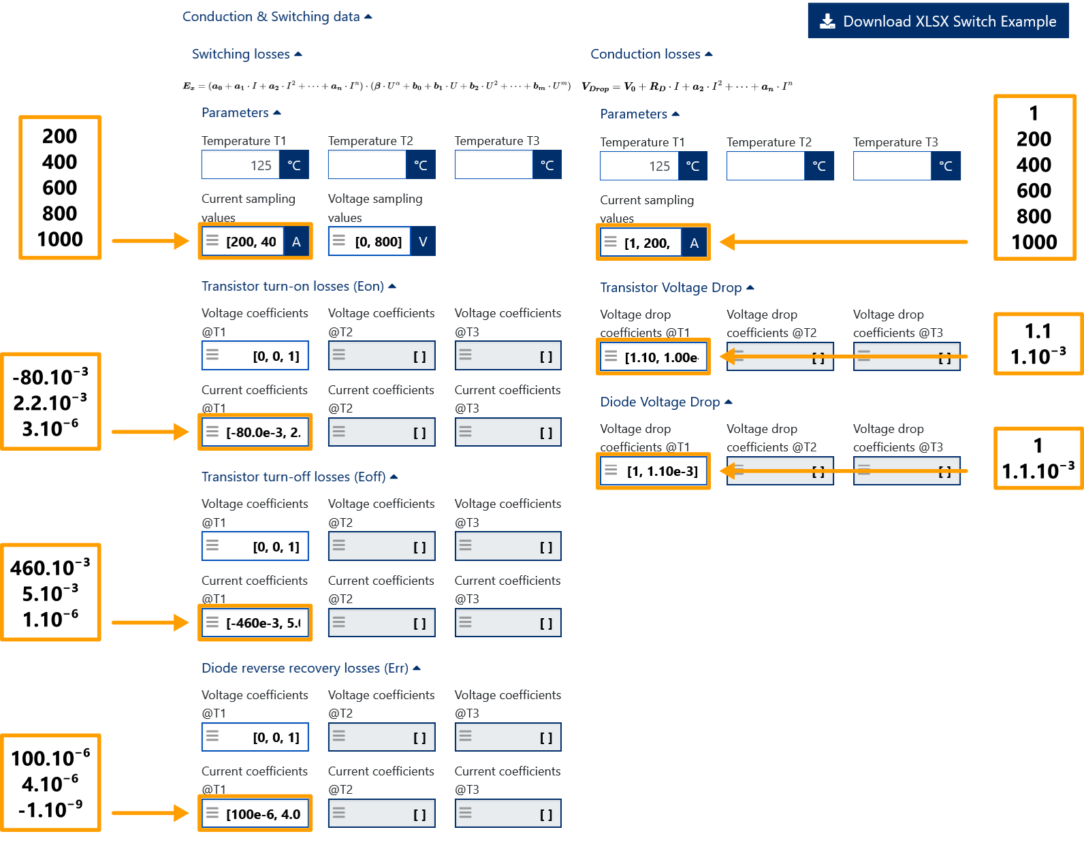This screenshot has width=1084, height=851.
Task: Click list icon in transistor voltage drop @T1 field
Action: [x=611, y=356]
